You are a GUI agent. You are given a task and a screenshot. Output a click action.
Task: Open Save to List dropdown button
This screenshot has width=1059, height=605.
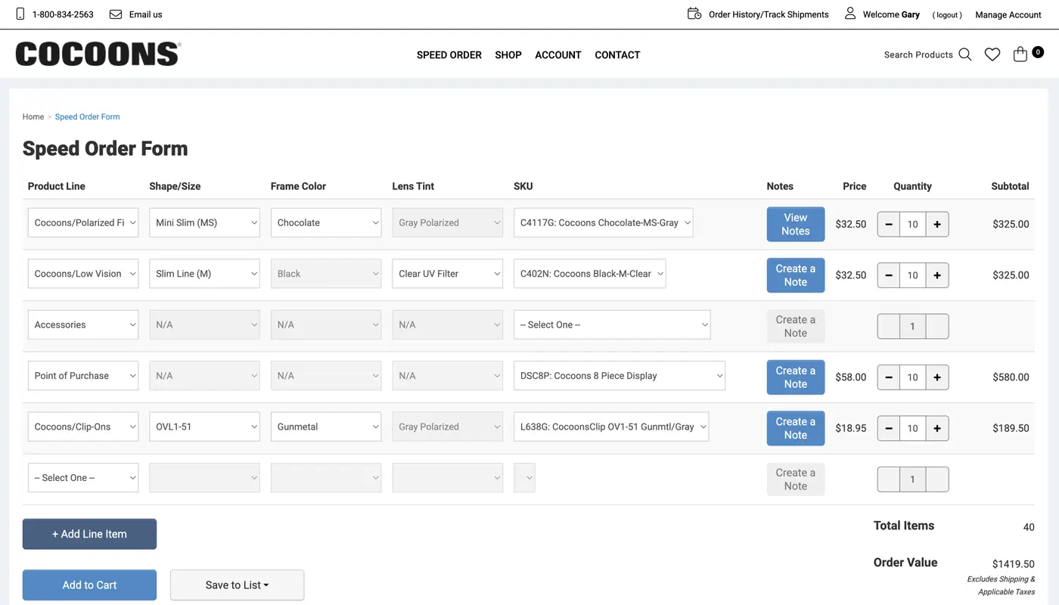coord(237,585)
